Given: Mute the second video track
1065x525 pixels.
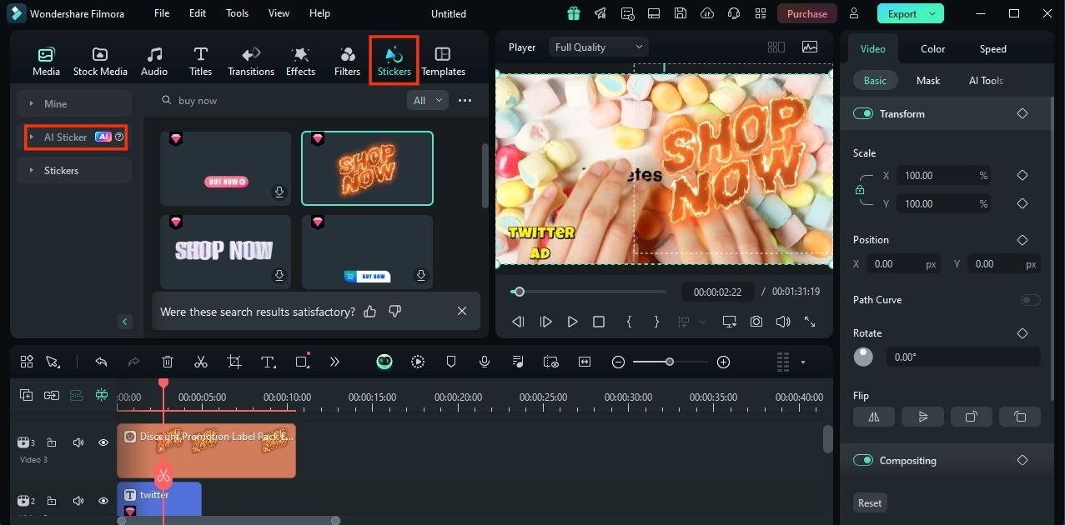Looking at the screenshot, I should pos(78,501).
